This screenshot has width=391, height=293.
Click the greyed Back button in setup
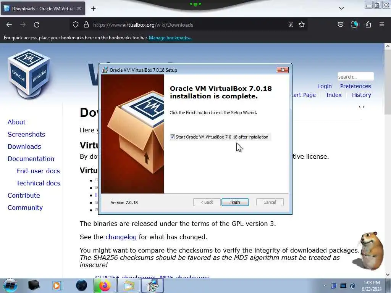(207, 202)
